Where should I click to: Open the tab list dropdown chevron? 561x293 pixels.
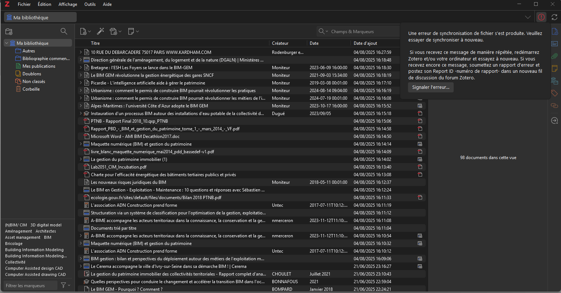528,17
